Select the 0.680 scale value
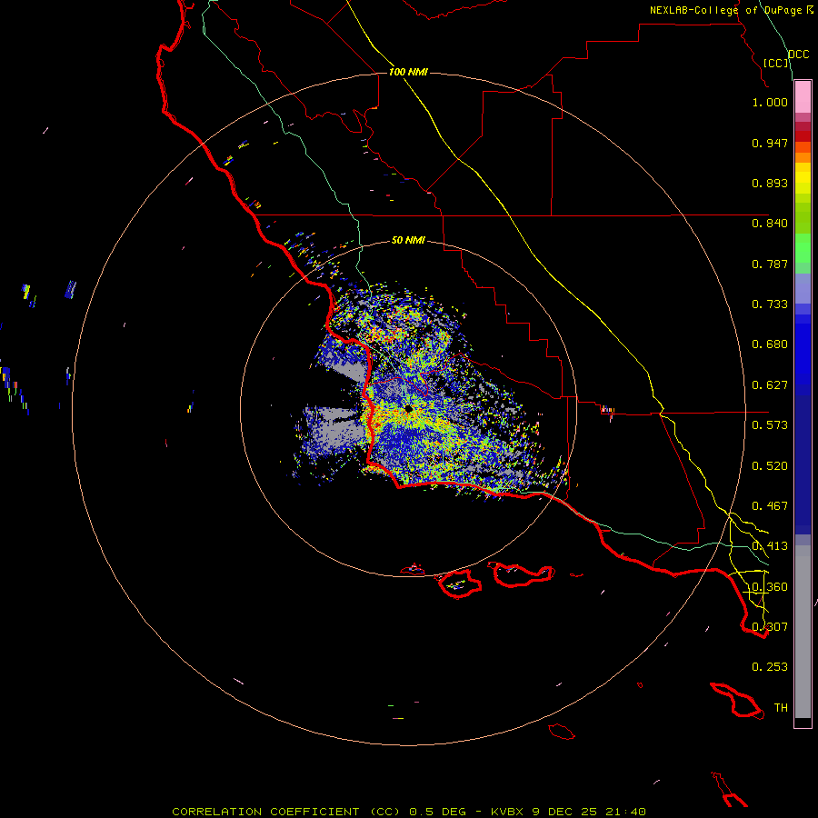The image size is (818, 818). [770, 344]
